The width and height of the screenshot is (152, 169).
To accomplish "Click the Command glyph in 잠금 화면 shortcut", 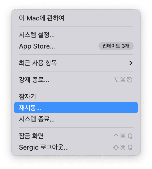I will pyautogui.click(x=123, y=136).
